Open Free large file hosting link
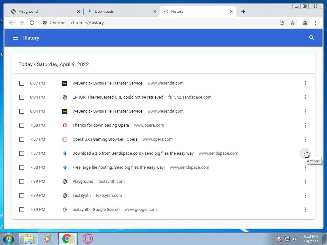 118,167
